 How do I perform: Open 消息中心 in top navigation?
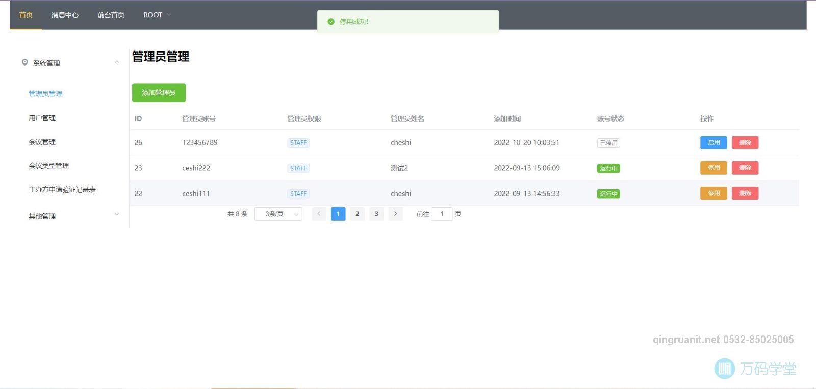tap(65, 15)
